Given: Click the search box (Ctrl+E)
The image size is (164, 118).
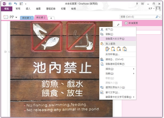Looking at the screenshot, I should coord(137,17).
